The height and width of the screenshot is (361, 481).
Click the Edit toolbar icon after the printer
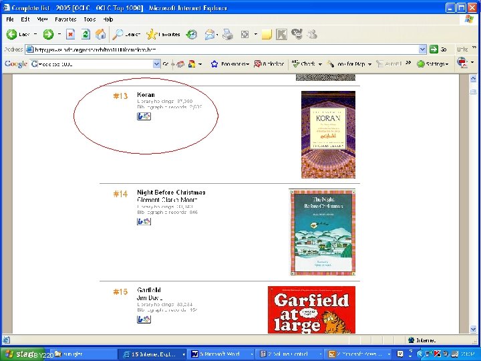(x=245, y=34)
